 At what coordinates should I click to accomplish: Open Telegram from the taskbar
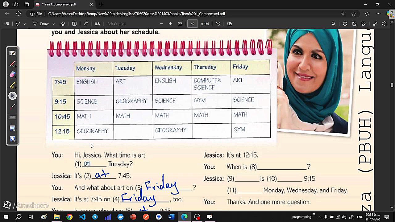(x=95, y=217)
